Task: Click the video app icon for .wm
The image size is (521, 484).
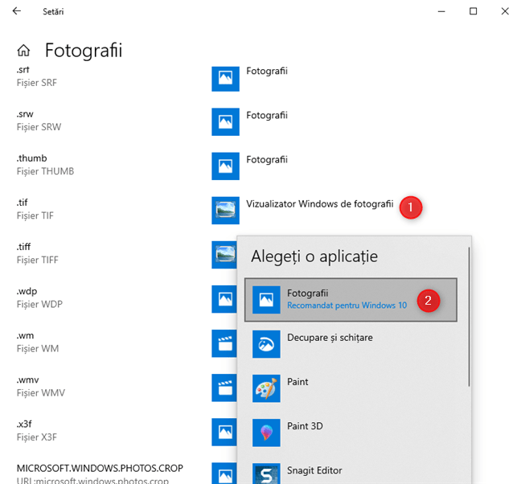Action: (224, 343)
